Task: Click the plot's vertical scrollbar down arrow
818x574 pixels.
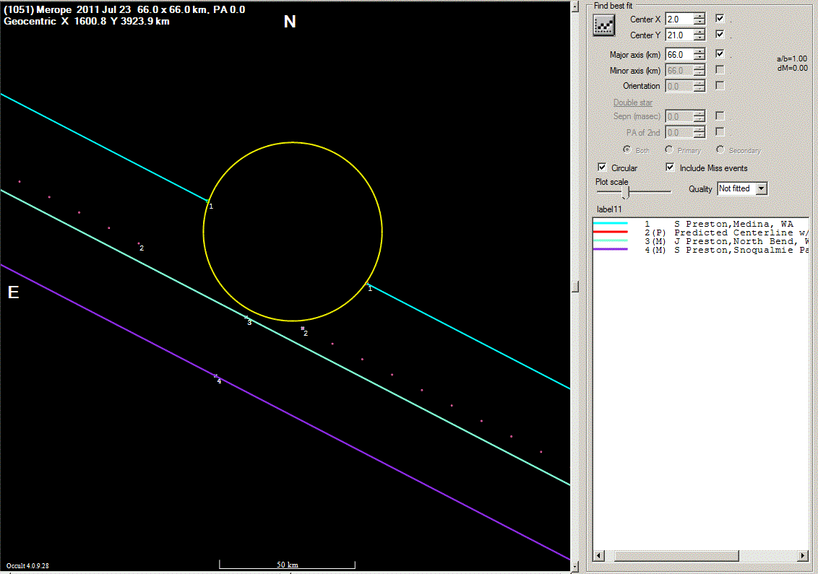Action: point(575,565)
